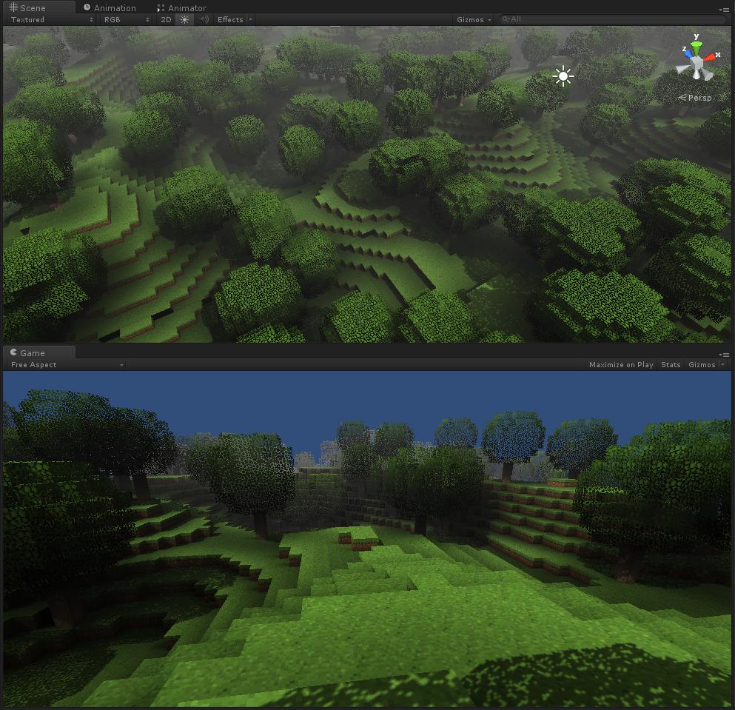Click the red X axis gizmo cone

pyautogui.click(x=710, y=57)
